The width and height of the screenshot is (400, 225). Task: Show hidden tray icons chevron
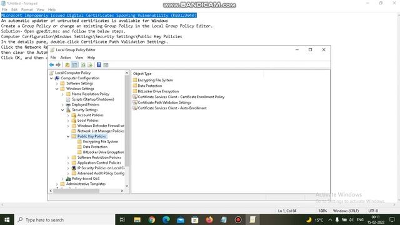point(330,219)
